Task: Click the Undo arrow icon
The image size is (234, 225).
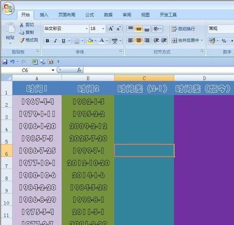Action: coord(12,62)
